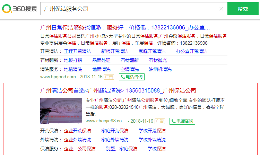Select the 石材抛光 link
The height and width of the screenshot is (158, 260).
click(x=158, y=60)
